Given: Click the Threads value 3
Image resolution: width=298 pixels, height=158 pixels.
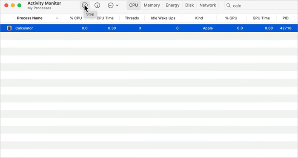Looking at the screenshot, I should [x=140, y=28].
